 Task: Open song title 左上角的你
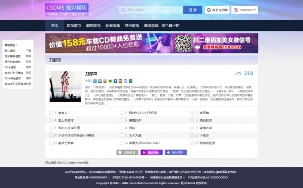(66, 120)
